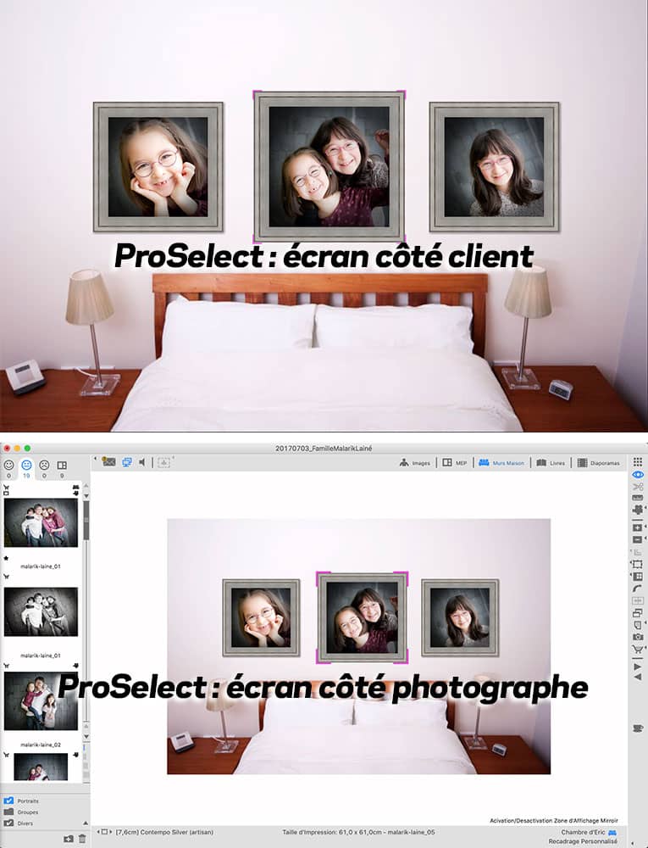Screen dimensions: 648x848
Task: Open the layouts tab icon beside sad smiley
Action: [x=62, y=465]
